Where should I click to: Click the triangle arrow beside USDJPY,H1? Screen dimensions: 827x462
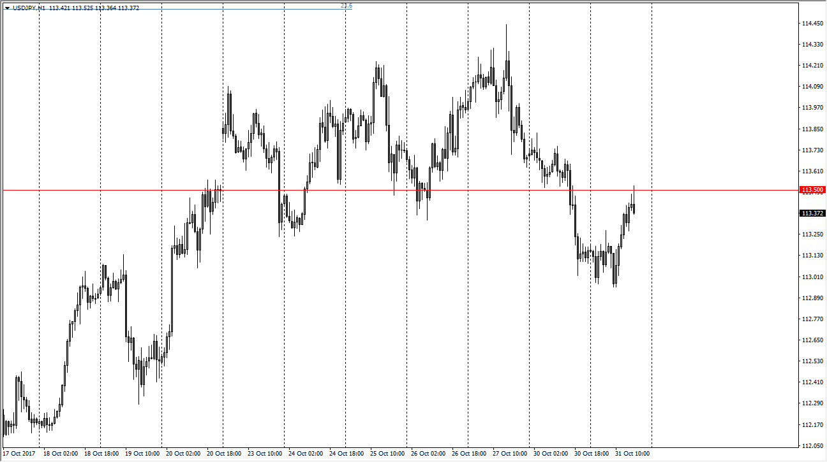[x=7, y=8]
